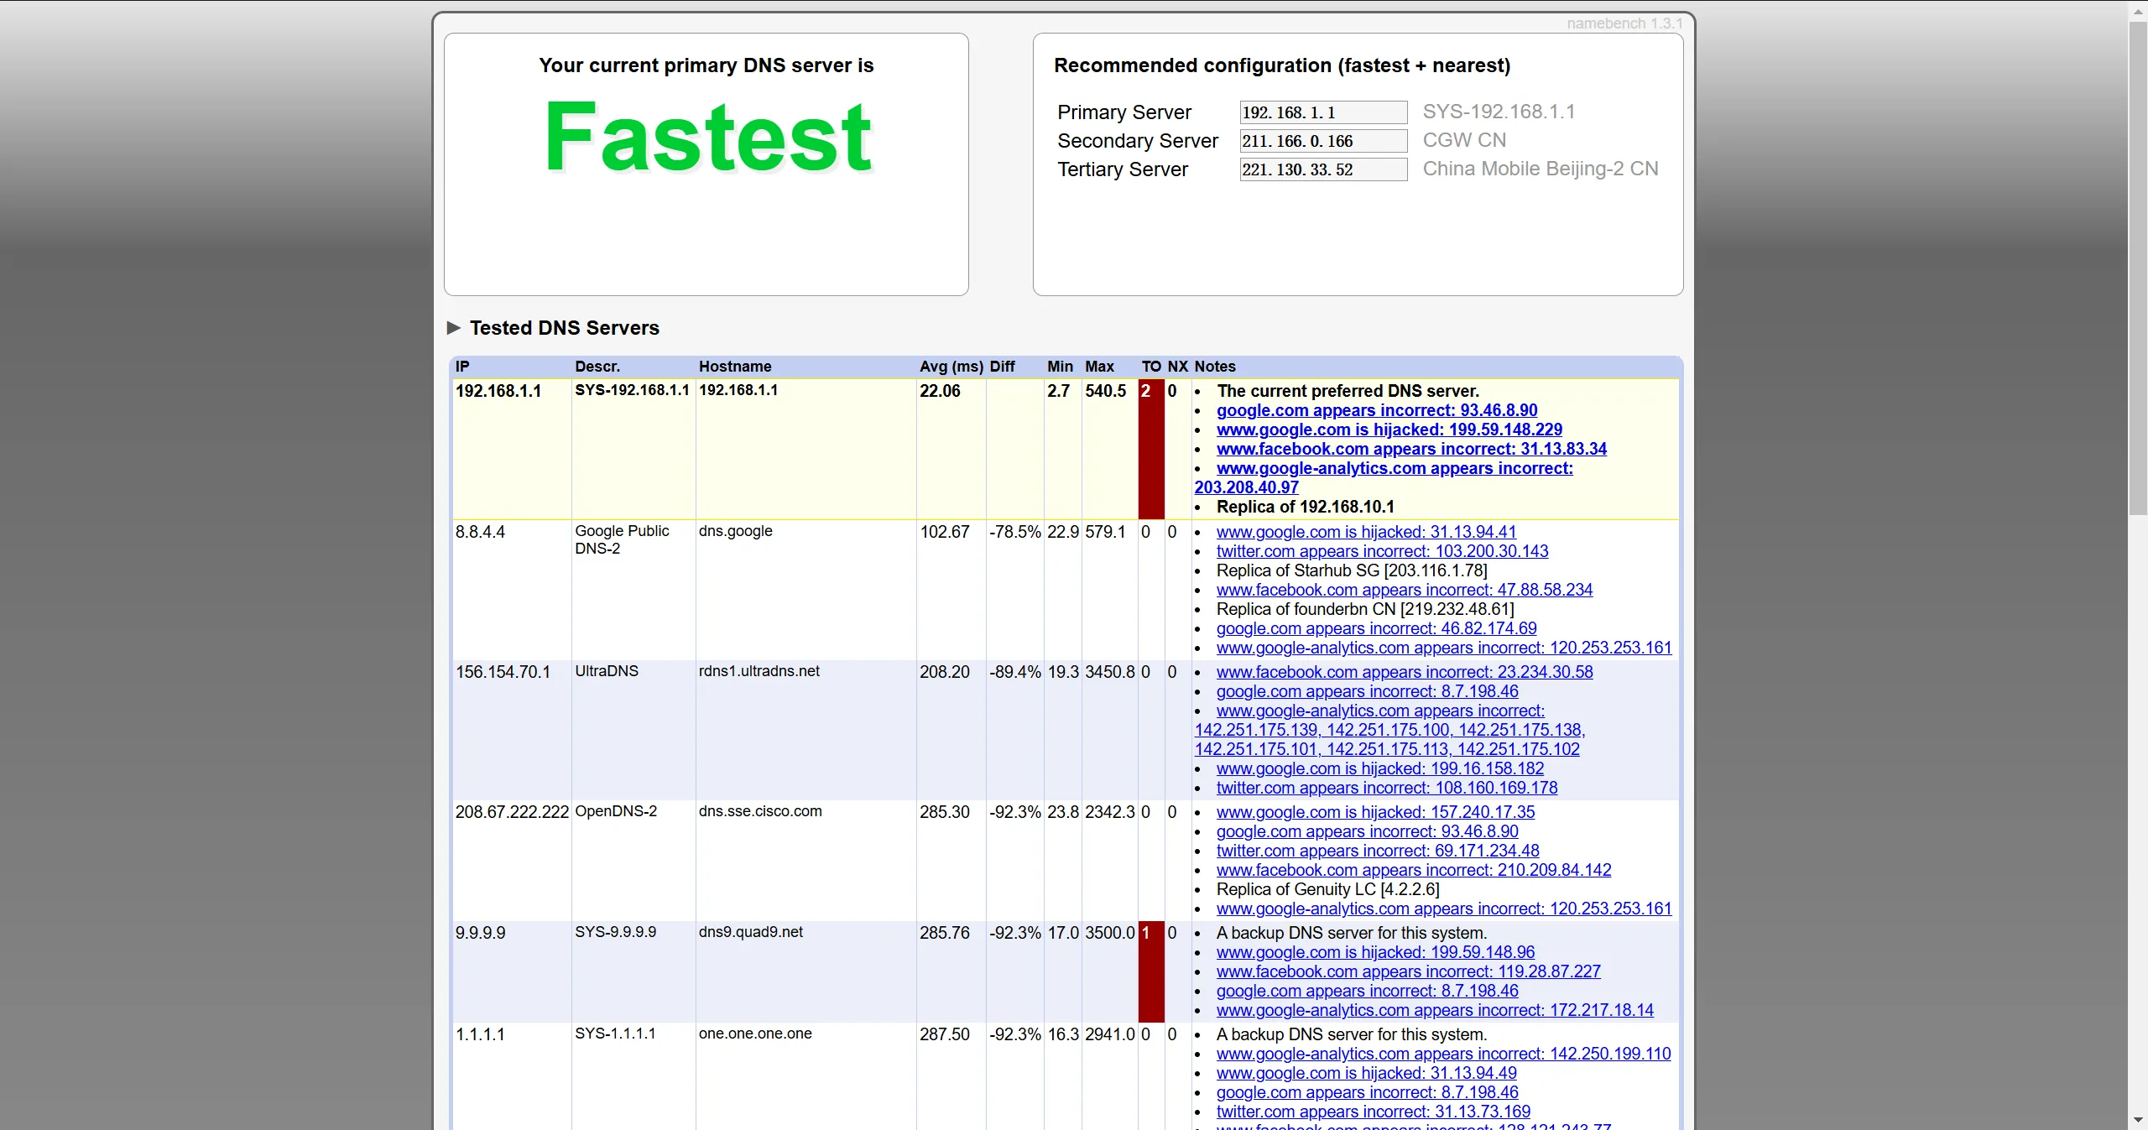Click the Primary Server IP field

[1322, 112]
